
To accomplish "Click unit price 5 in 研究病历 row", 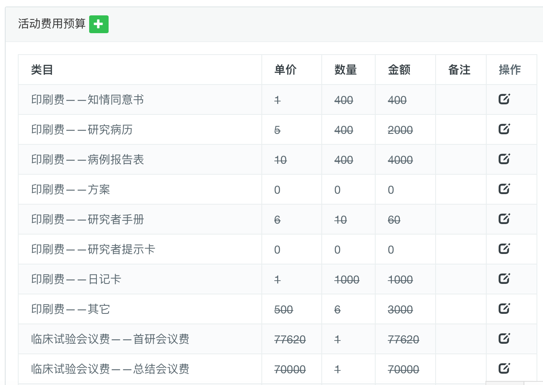I will [277, 130].
